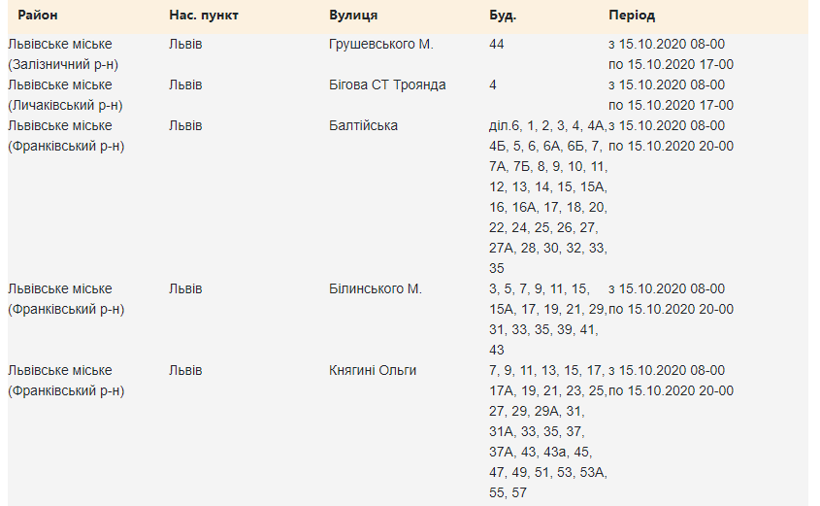Screen dimensions: 820x506
Task: Click the Район column header
Action: tap(37, 16)
